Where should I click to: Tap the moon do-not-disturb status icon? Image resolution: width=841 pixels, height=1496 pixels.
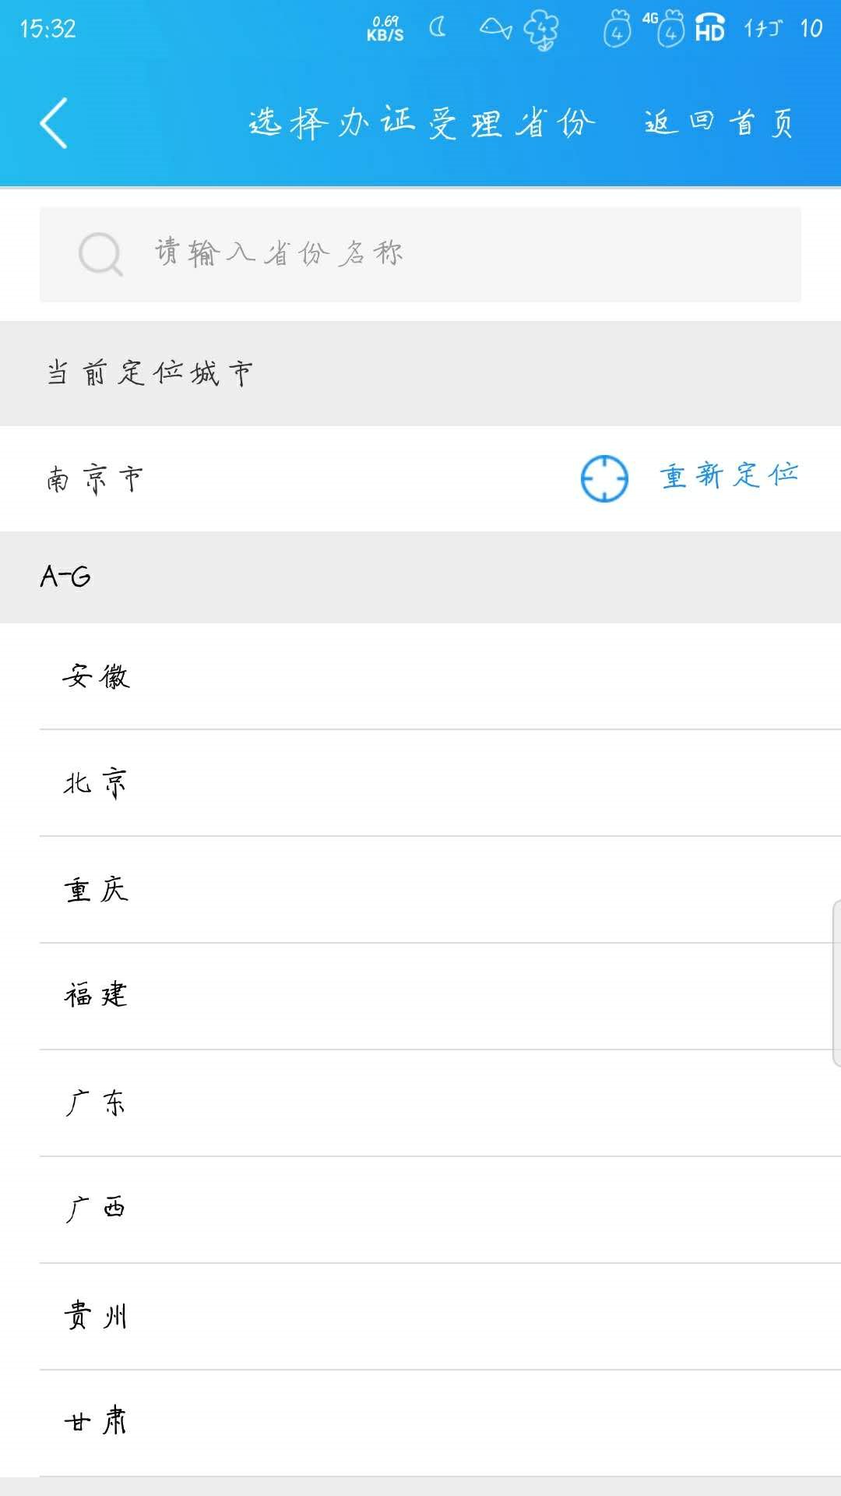pyautogui.click(x=438, y=28)
